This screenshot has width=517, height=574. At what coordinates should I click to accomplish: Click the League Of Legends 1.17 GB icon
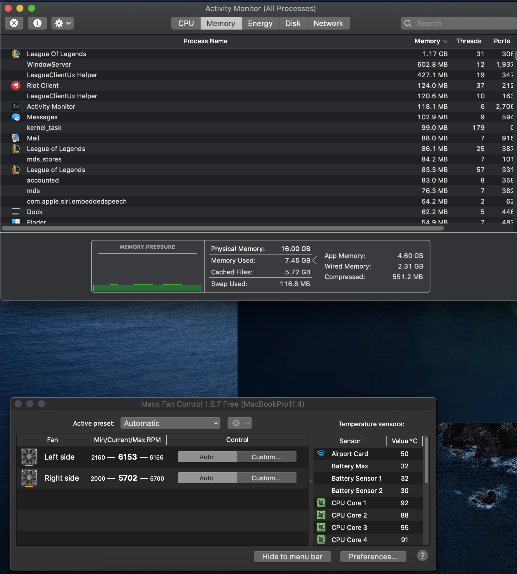tap(16, 54)
